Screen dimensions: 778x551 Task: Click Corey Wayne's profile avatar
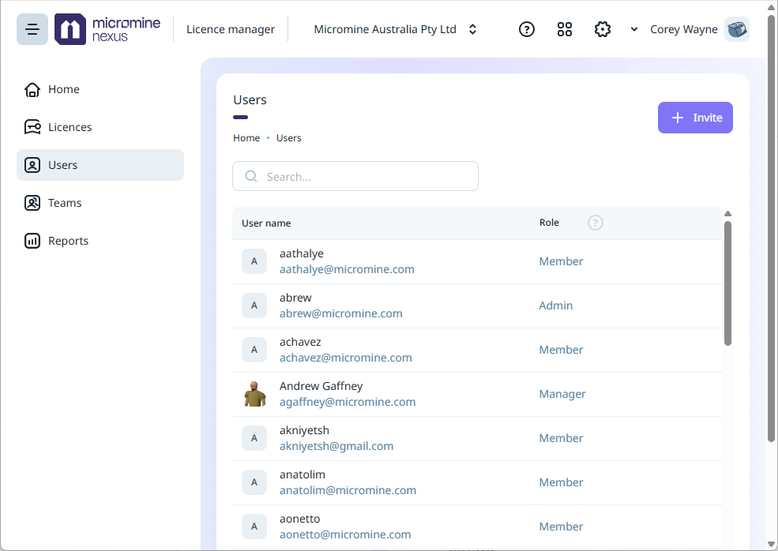[x=736, y=29]
